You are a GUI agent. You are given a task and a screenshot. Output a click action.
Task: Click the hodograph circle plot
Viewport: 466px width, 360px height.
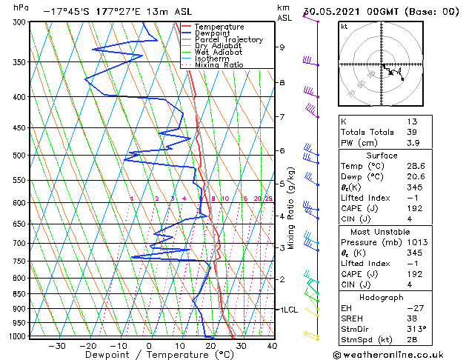[383, 65]
